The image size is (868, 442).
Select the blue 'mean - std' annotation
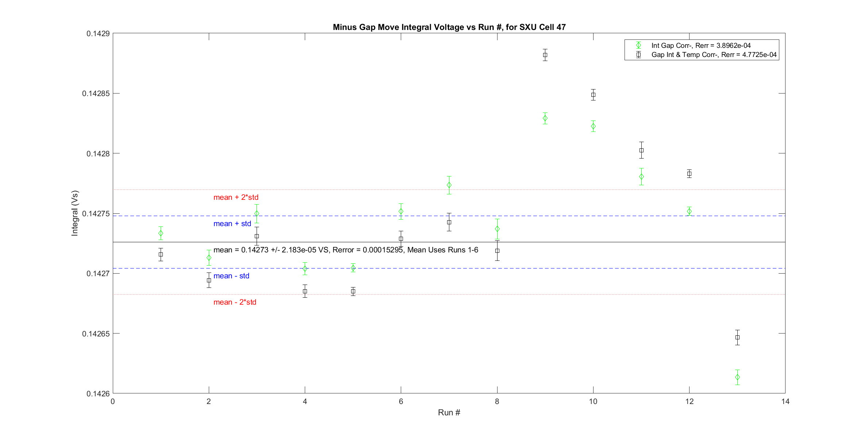[x=231, y=276]
